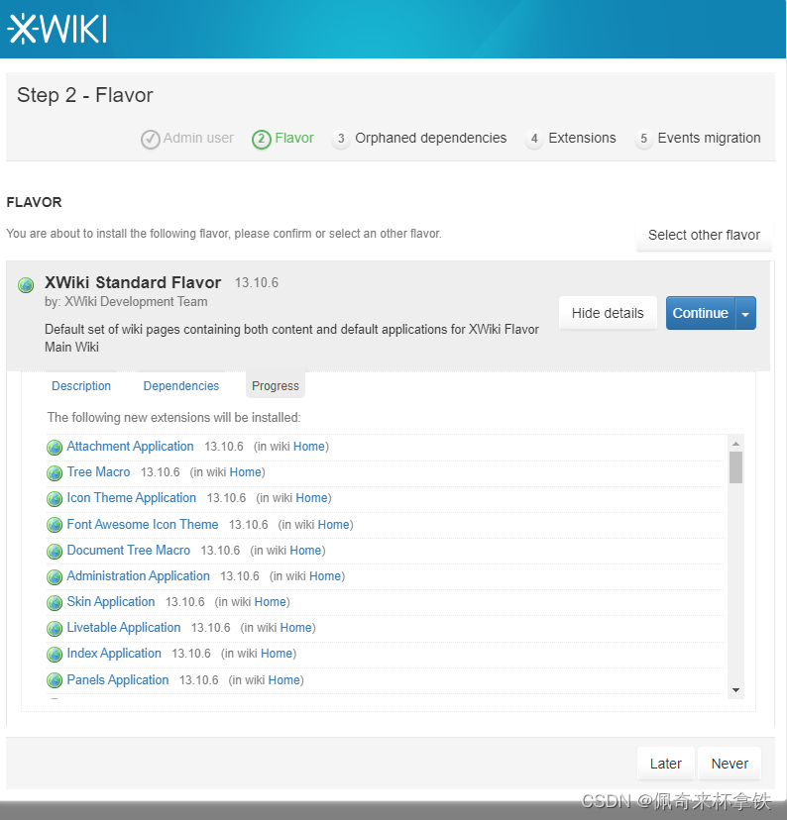Click the step 5 number badge
Image resolution: width=787 pixels, height=820 pixels.
(643, 139)
